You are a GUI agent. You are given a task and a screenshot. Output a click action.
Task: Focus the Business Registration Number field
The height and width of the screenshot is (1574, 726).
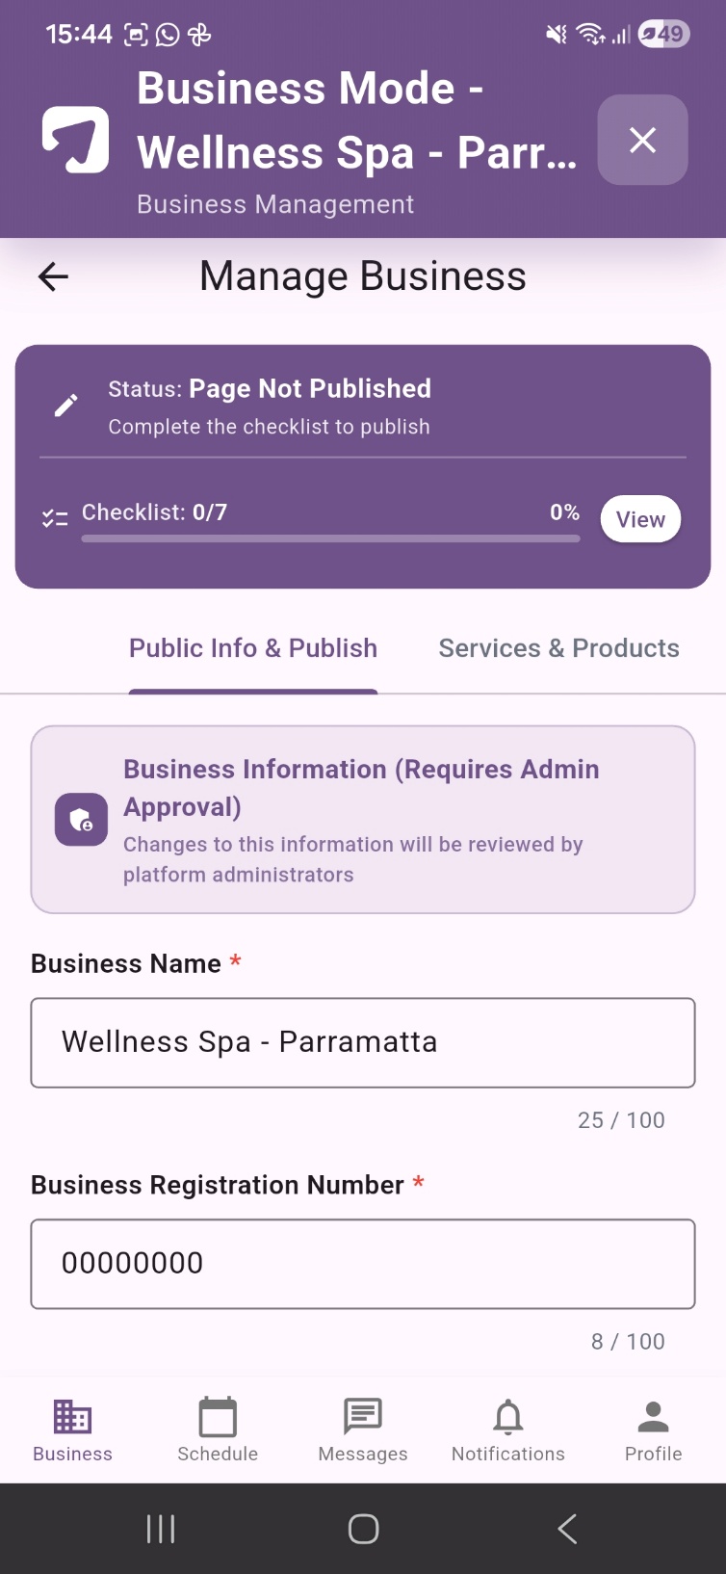pyautogui.click(x=363, y=1264)
